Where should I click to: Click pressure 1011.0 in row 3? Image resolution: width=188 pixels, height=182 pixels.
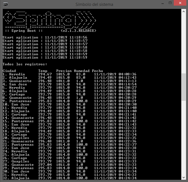coord(63,81)
